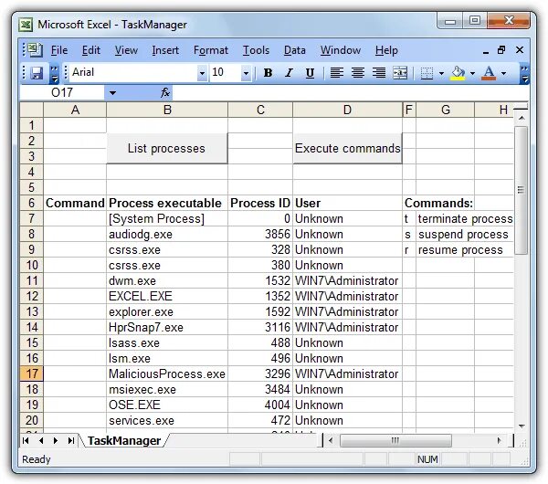This screenshot has height=484, width=548.
Task: Toggle Bold formatting
Action: [x=268, y=73]
